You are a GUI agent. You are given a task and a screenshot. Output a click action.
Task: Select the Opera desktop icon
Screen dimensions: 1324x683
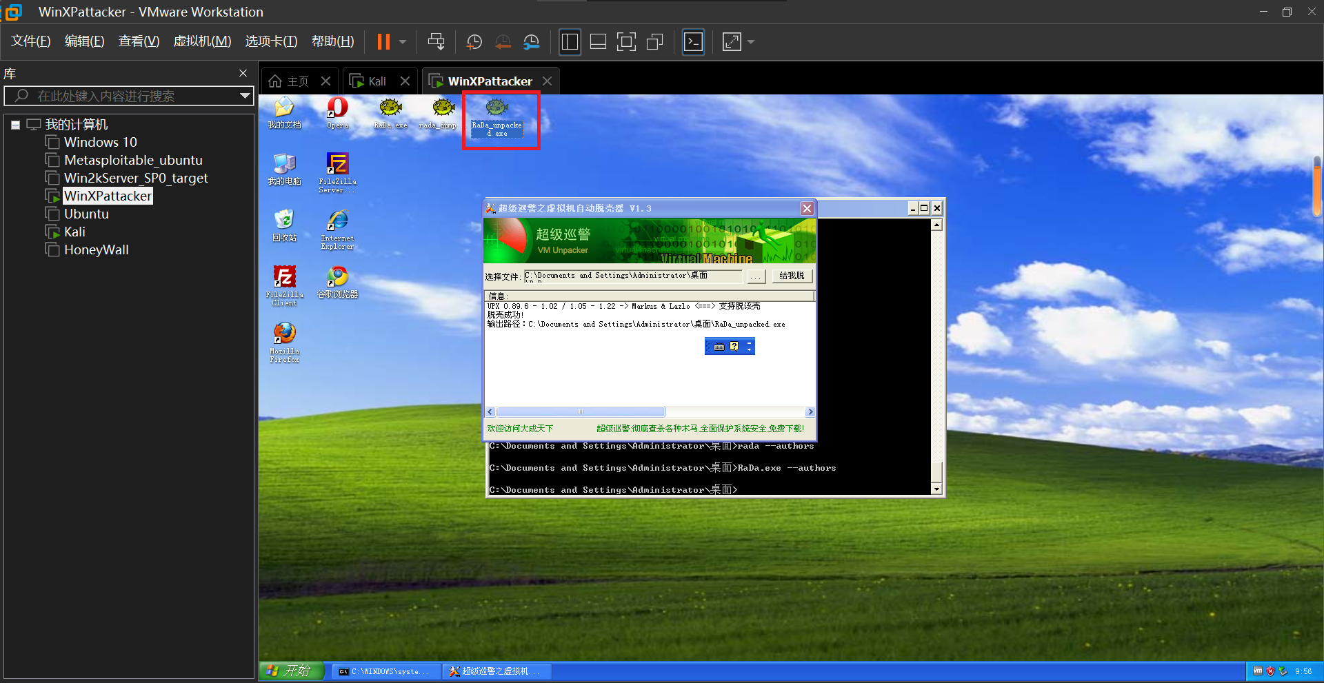click(337, 113)
